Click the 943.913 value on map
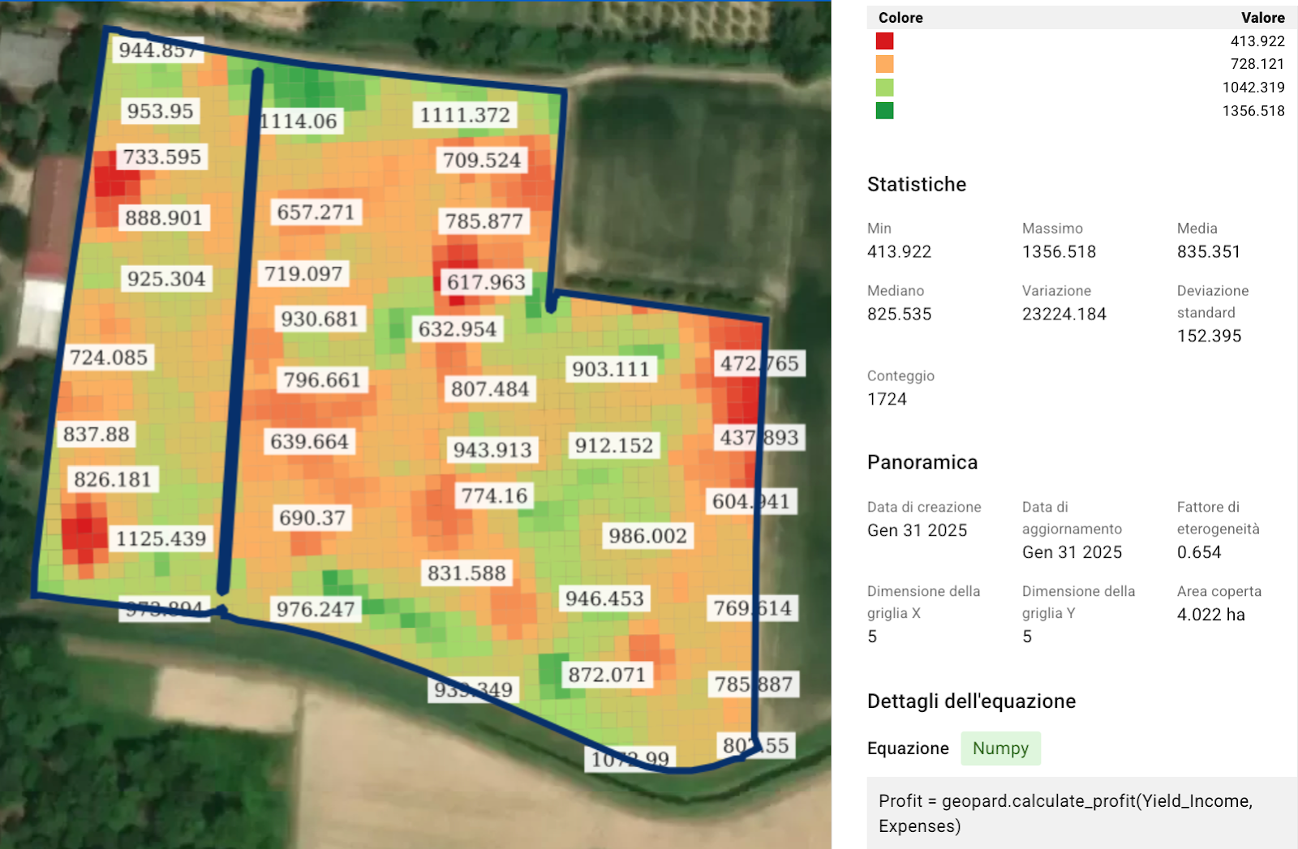This screenshot has width=1298, height=849. click(x=492, y=449)
